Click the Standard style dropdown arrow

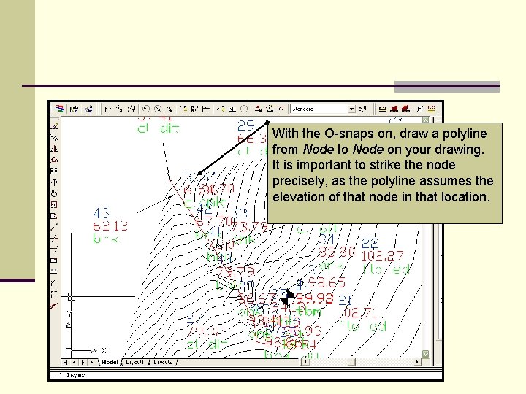(x=351, y=109)
